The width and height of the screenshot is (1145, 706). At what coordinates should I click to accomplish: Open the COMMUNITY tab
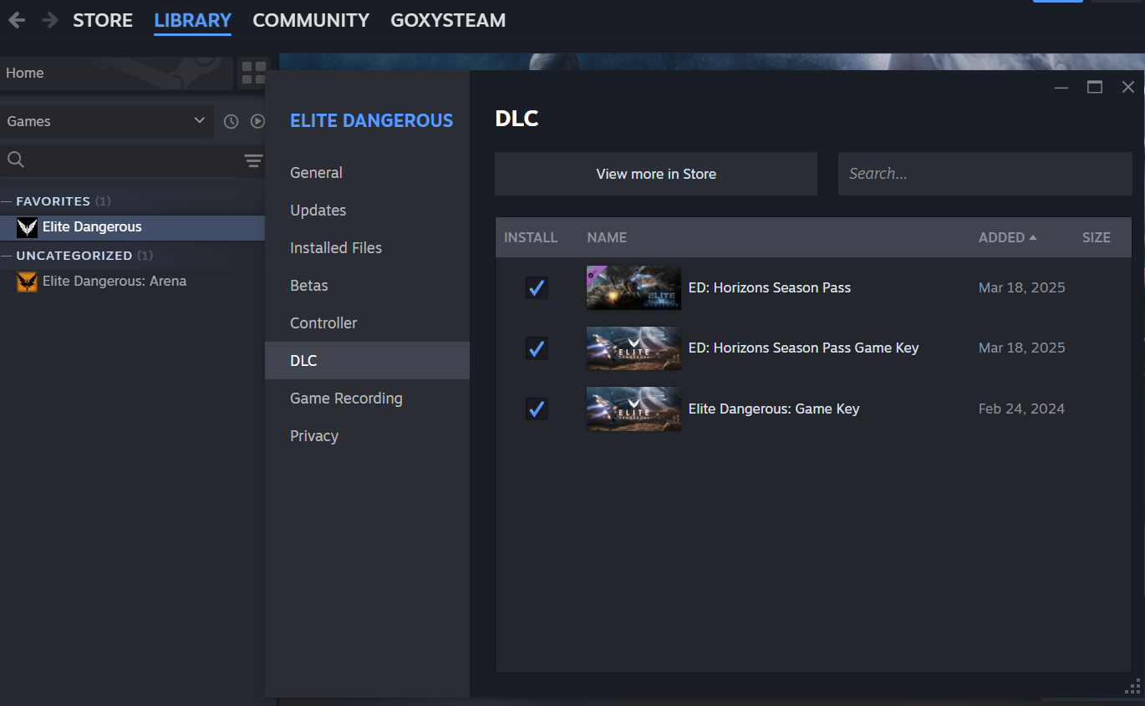[311, 20]
